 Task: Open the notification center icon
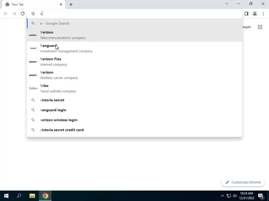tap(261, 196)
